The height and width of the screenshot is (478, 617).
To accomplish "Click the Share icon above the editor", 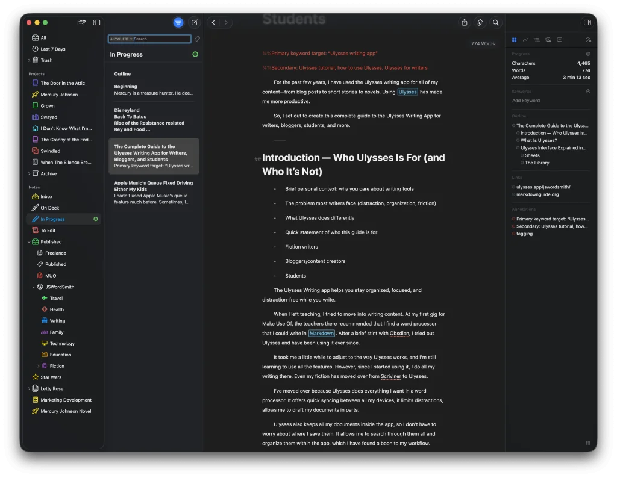I will (x=464, y=22).
